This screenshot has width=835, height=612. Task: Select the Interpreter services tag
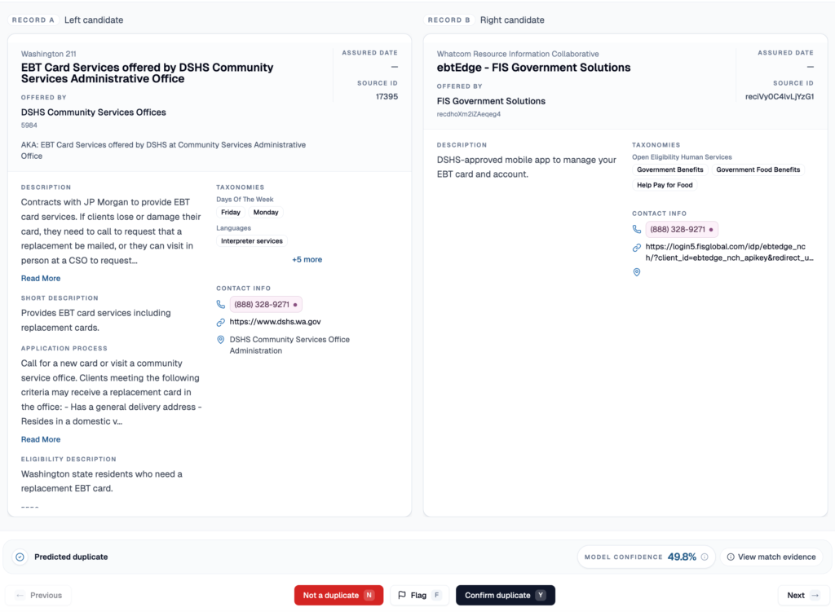coord(252,241)
